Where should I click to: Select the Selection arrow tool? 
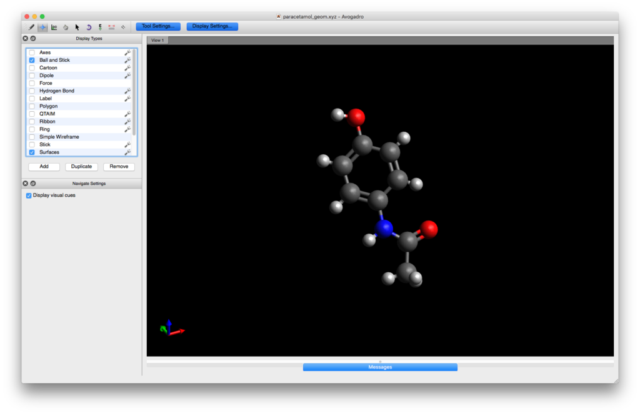pyautogui.click(x=77, y=27)
